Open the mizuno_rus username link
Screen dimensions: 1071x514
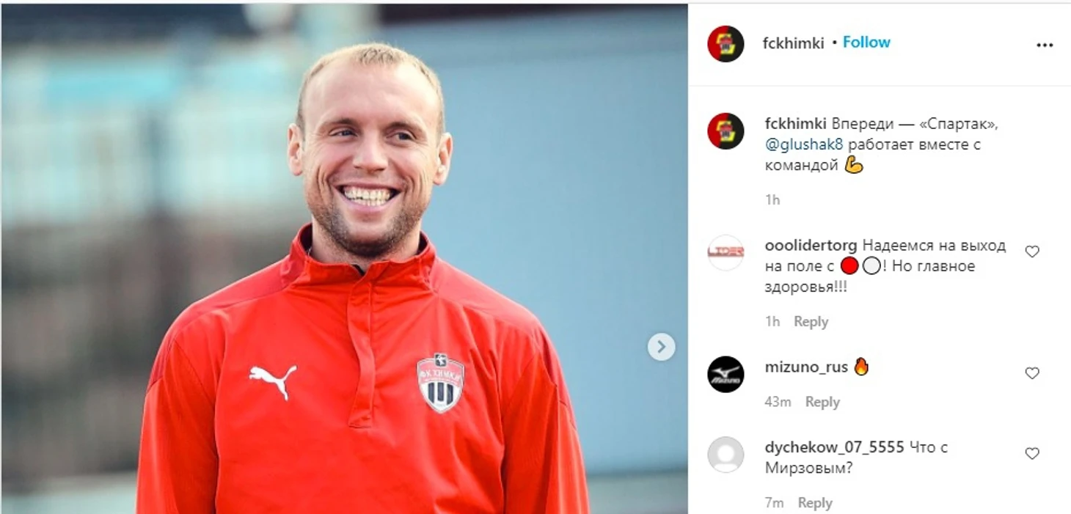click(x=806, y=367)
